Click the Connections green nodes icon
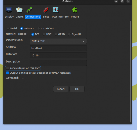 [x=29, y=10]
